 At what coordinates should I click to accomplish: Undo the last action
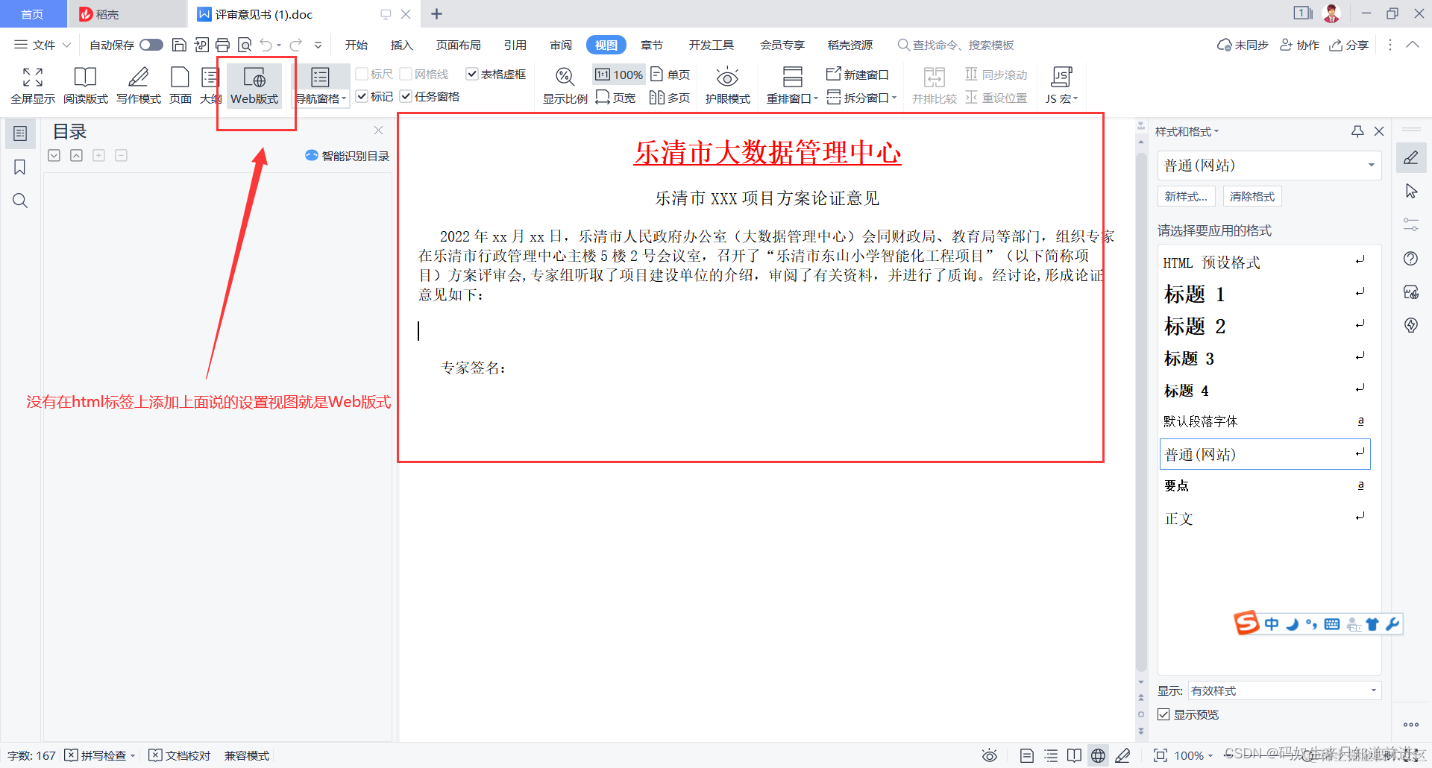point(266,45)
